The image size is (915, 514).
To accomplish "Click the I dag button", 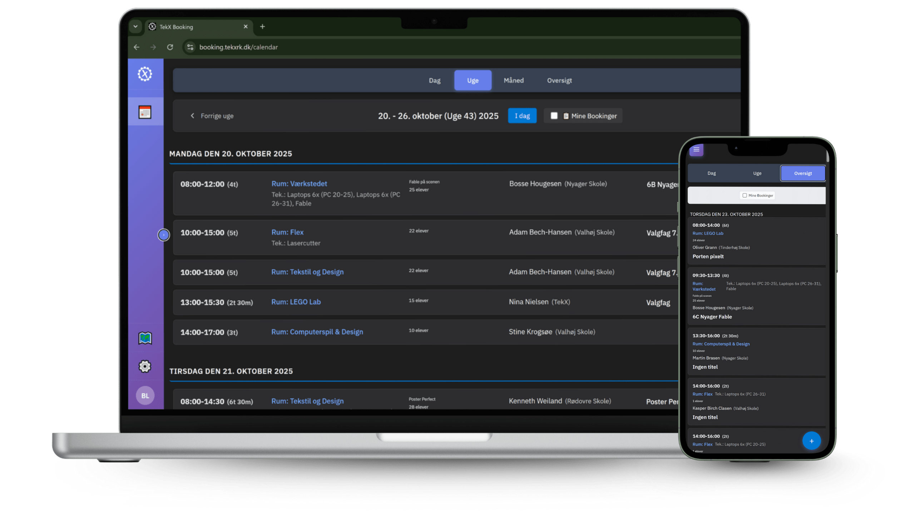I will (522, 115).
